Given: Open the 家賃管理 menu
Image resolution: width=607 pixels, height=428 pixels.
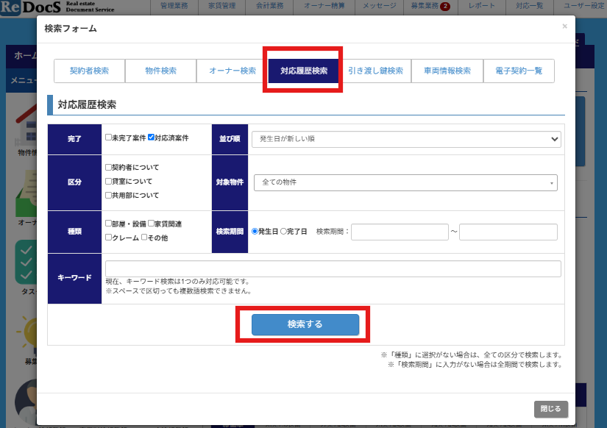Looking at the screenshot, I should click(221, 6).
